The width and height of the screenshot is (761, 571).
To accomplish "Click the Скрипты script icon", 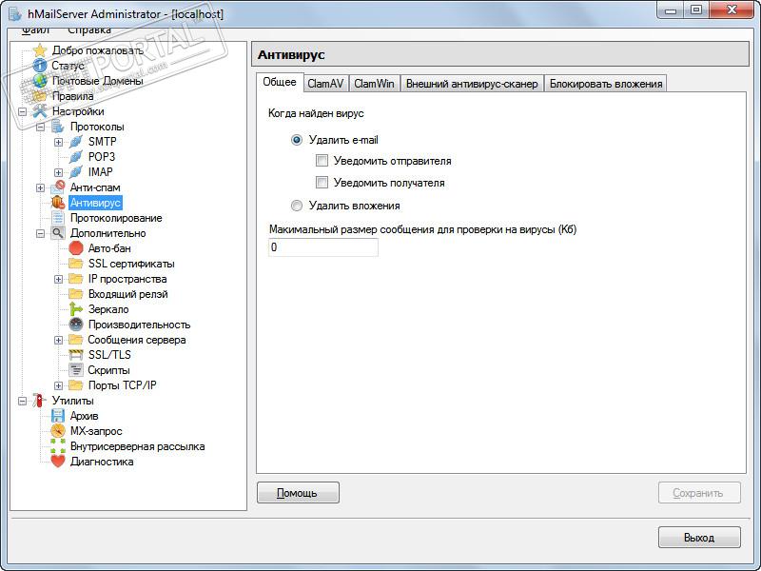I will click(x=76, y=370).
